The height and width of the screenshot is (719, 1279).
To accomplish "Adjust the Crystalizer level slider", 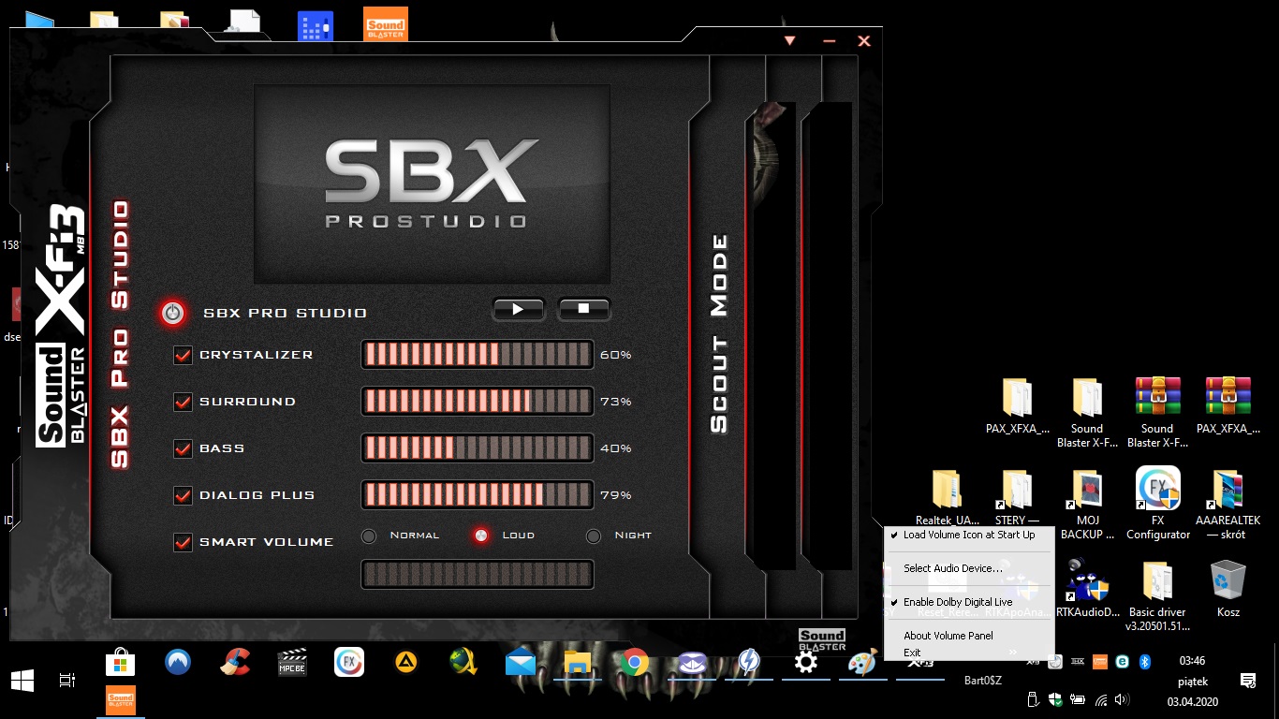I will [478, 355].
